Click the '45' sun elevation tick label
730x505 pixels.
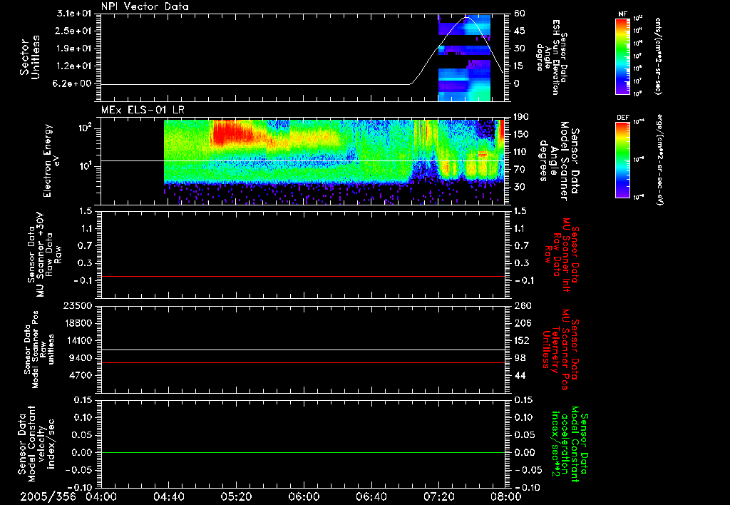(520, 31)
